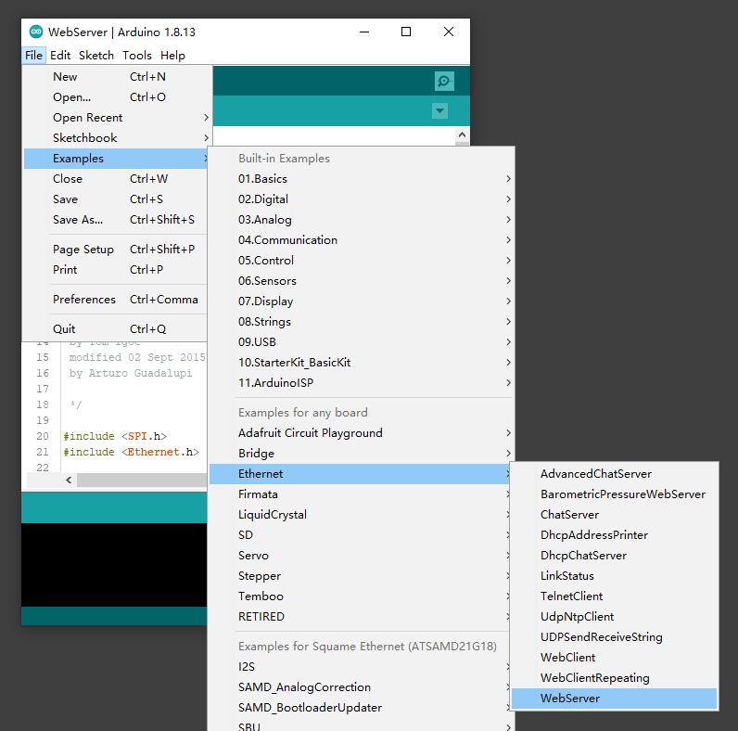Screen dimensions: 738x731
Task: Open the SAMD_AnalogCorrection submenu
Action: pyautogui.click(x=361, y=687)
